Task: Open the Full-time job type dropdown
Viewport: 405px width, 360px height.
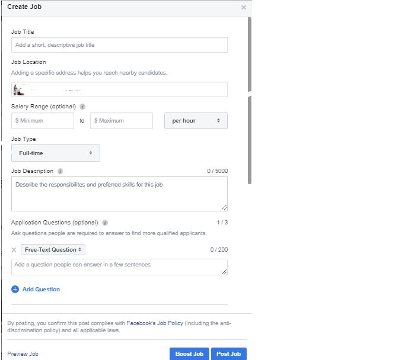Action: pyautogui.click(x=56, y=153)
